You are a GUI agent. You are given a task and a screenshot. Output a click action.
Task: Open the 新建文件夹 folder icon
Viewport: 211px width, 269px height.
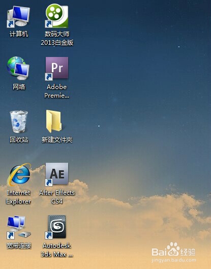(x=54, y=122)
